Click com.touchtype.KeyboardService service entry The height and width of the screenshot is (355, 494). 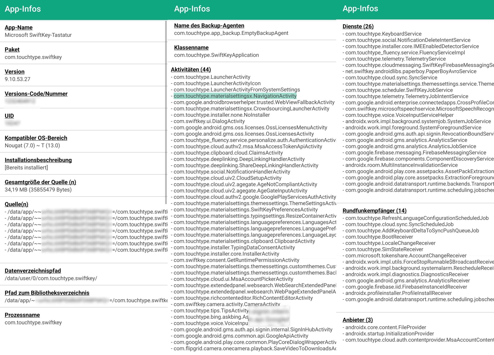coord(383,34)
